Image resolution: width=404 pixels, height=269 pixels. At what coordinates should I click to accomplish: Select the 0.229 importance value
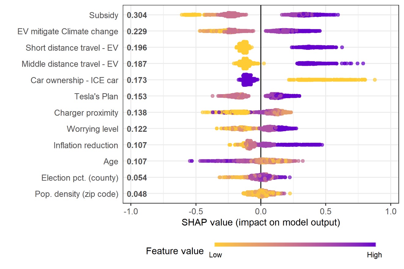coord(137,31)
